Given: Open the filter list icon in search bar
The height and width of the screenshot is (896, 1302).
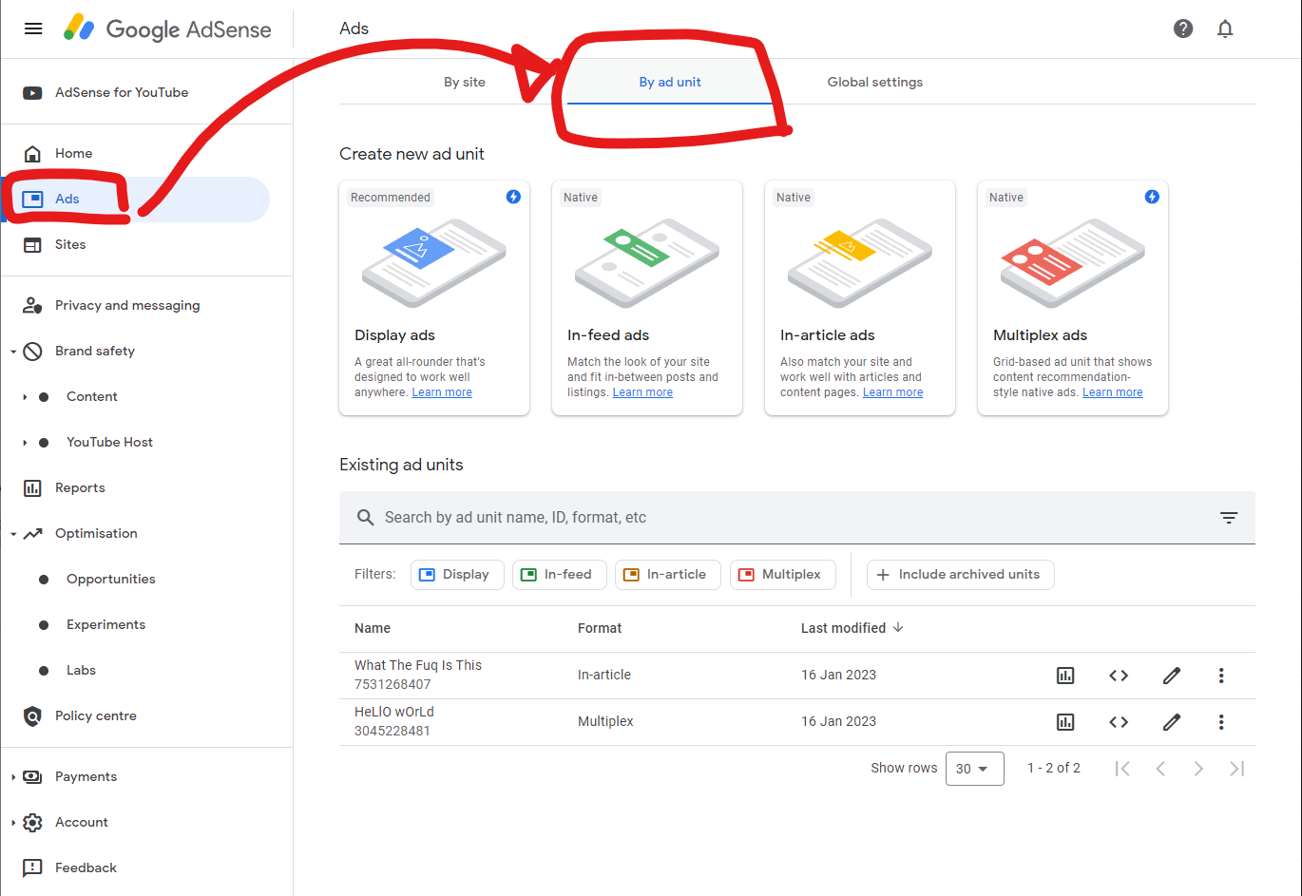Looking at the screenshot, I should (x=1229, y=518).
